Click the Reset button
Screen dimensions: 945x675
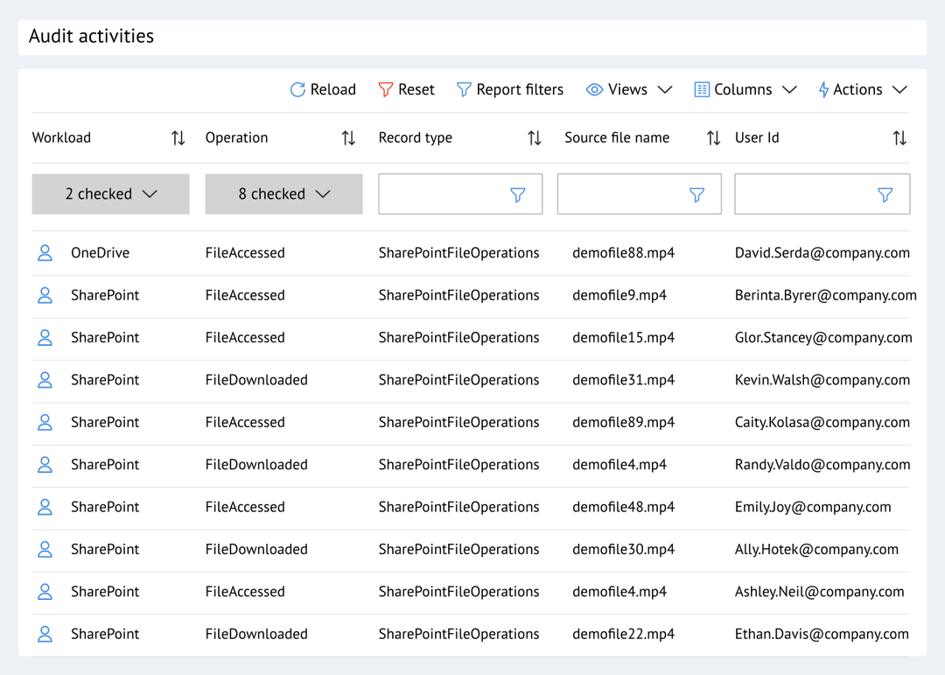pyautogui.click(x=406, y=89)
